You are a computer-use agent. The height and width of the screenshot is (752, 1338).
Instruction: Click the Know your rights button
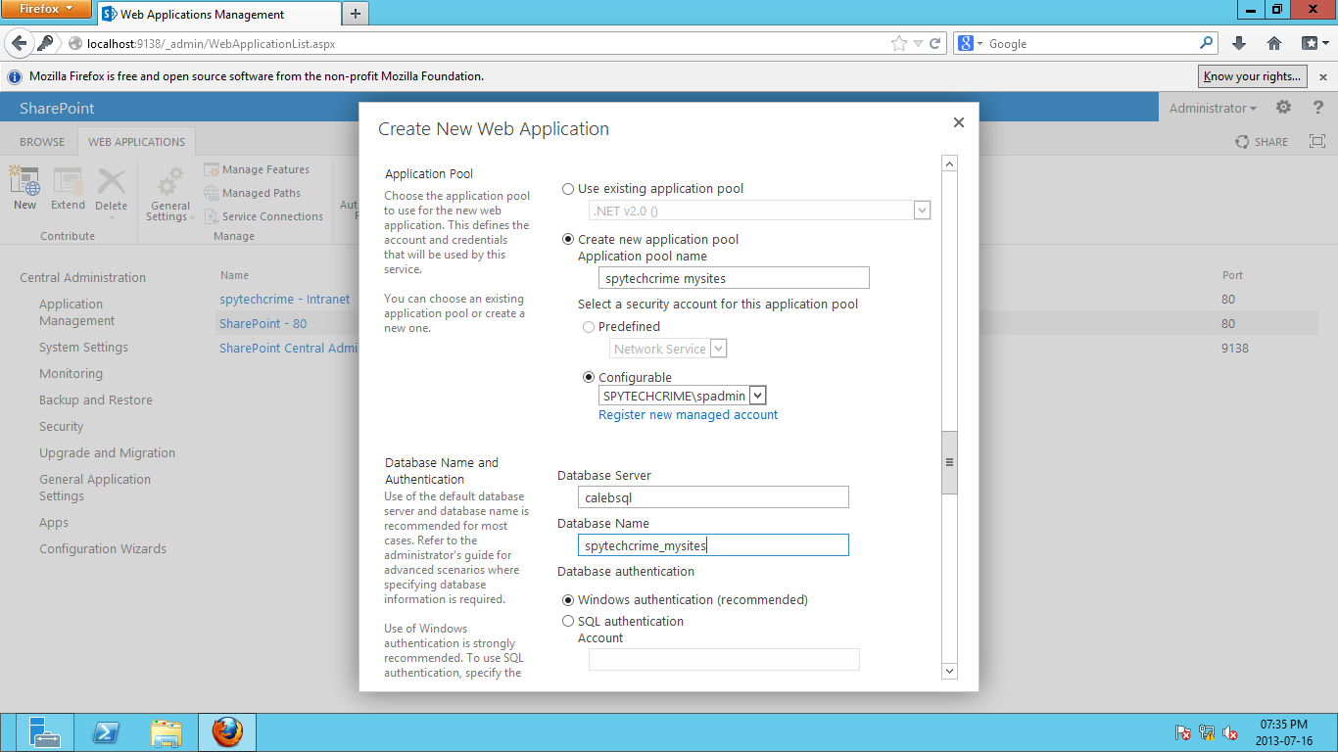point(1253,76)
